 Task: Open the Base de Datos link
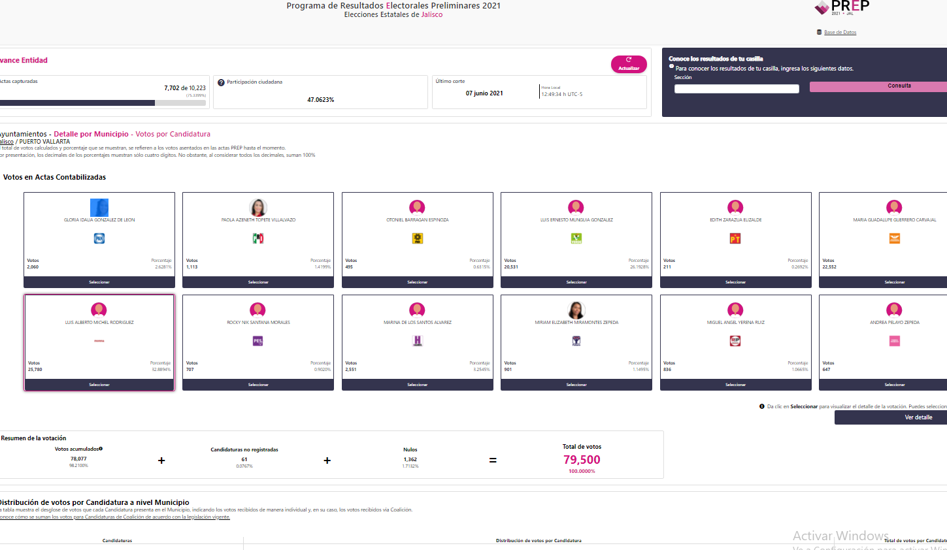point(840,32)
